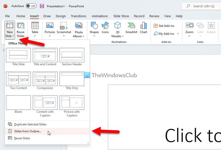Switch to the Draw tab
Image resolution: width=221 pixels, height=150 pixels.
[47, 16]
